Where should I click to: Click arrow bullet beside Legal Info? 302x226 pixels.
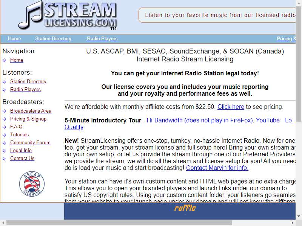[5, 151]
